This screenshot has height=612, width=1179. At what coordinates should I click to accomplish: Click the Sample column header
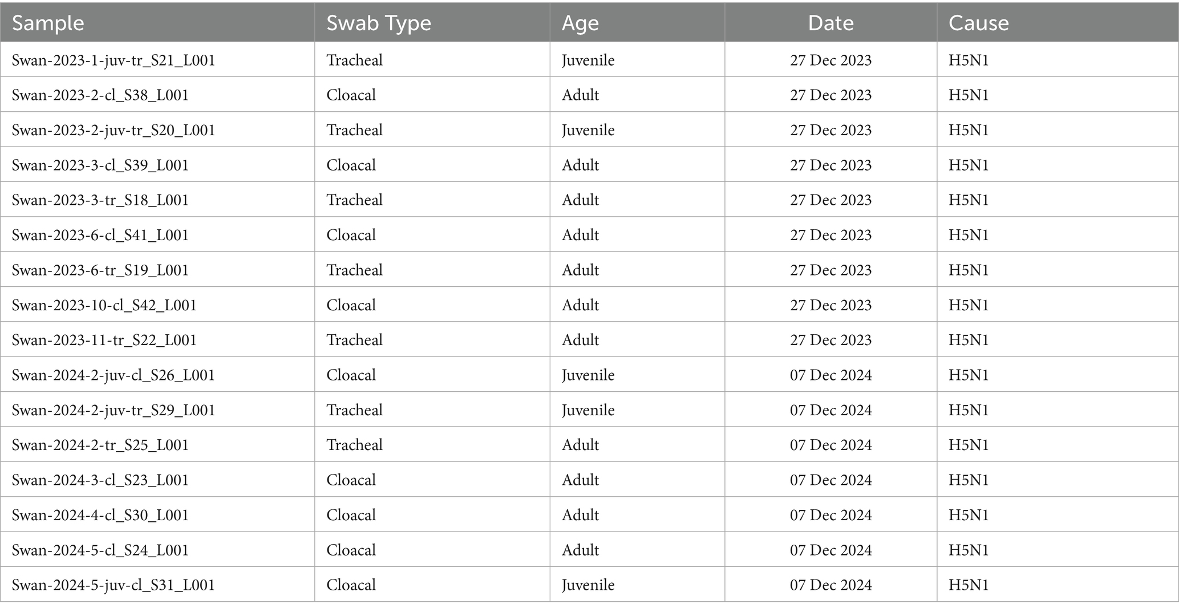coord(48,23)
